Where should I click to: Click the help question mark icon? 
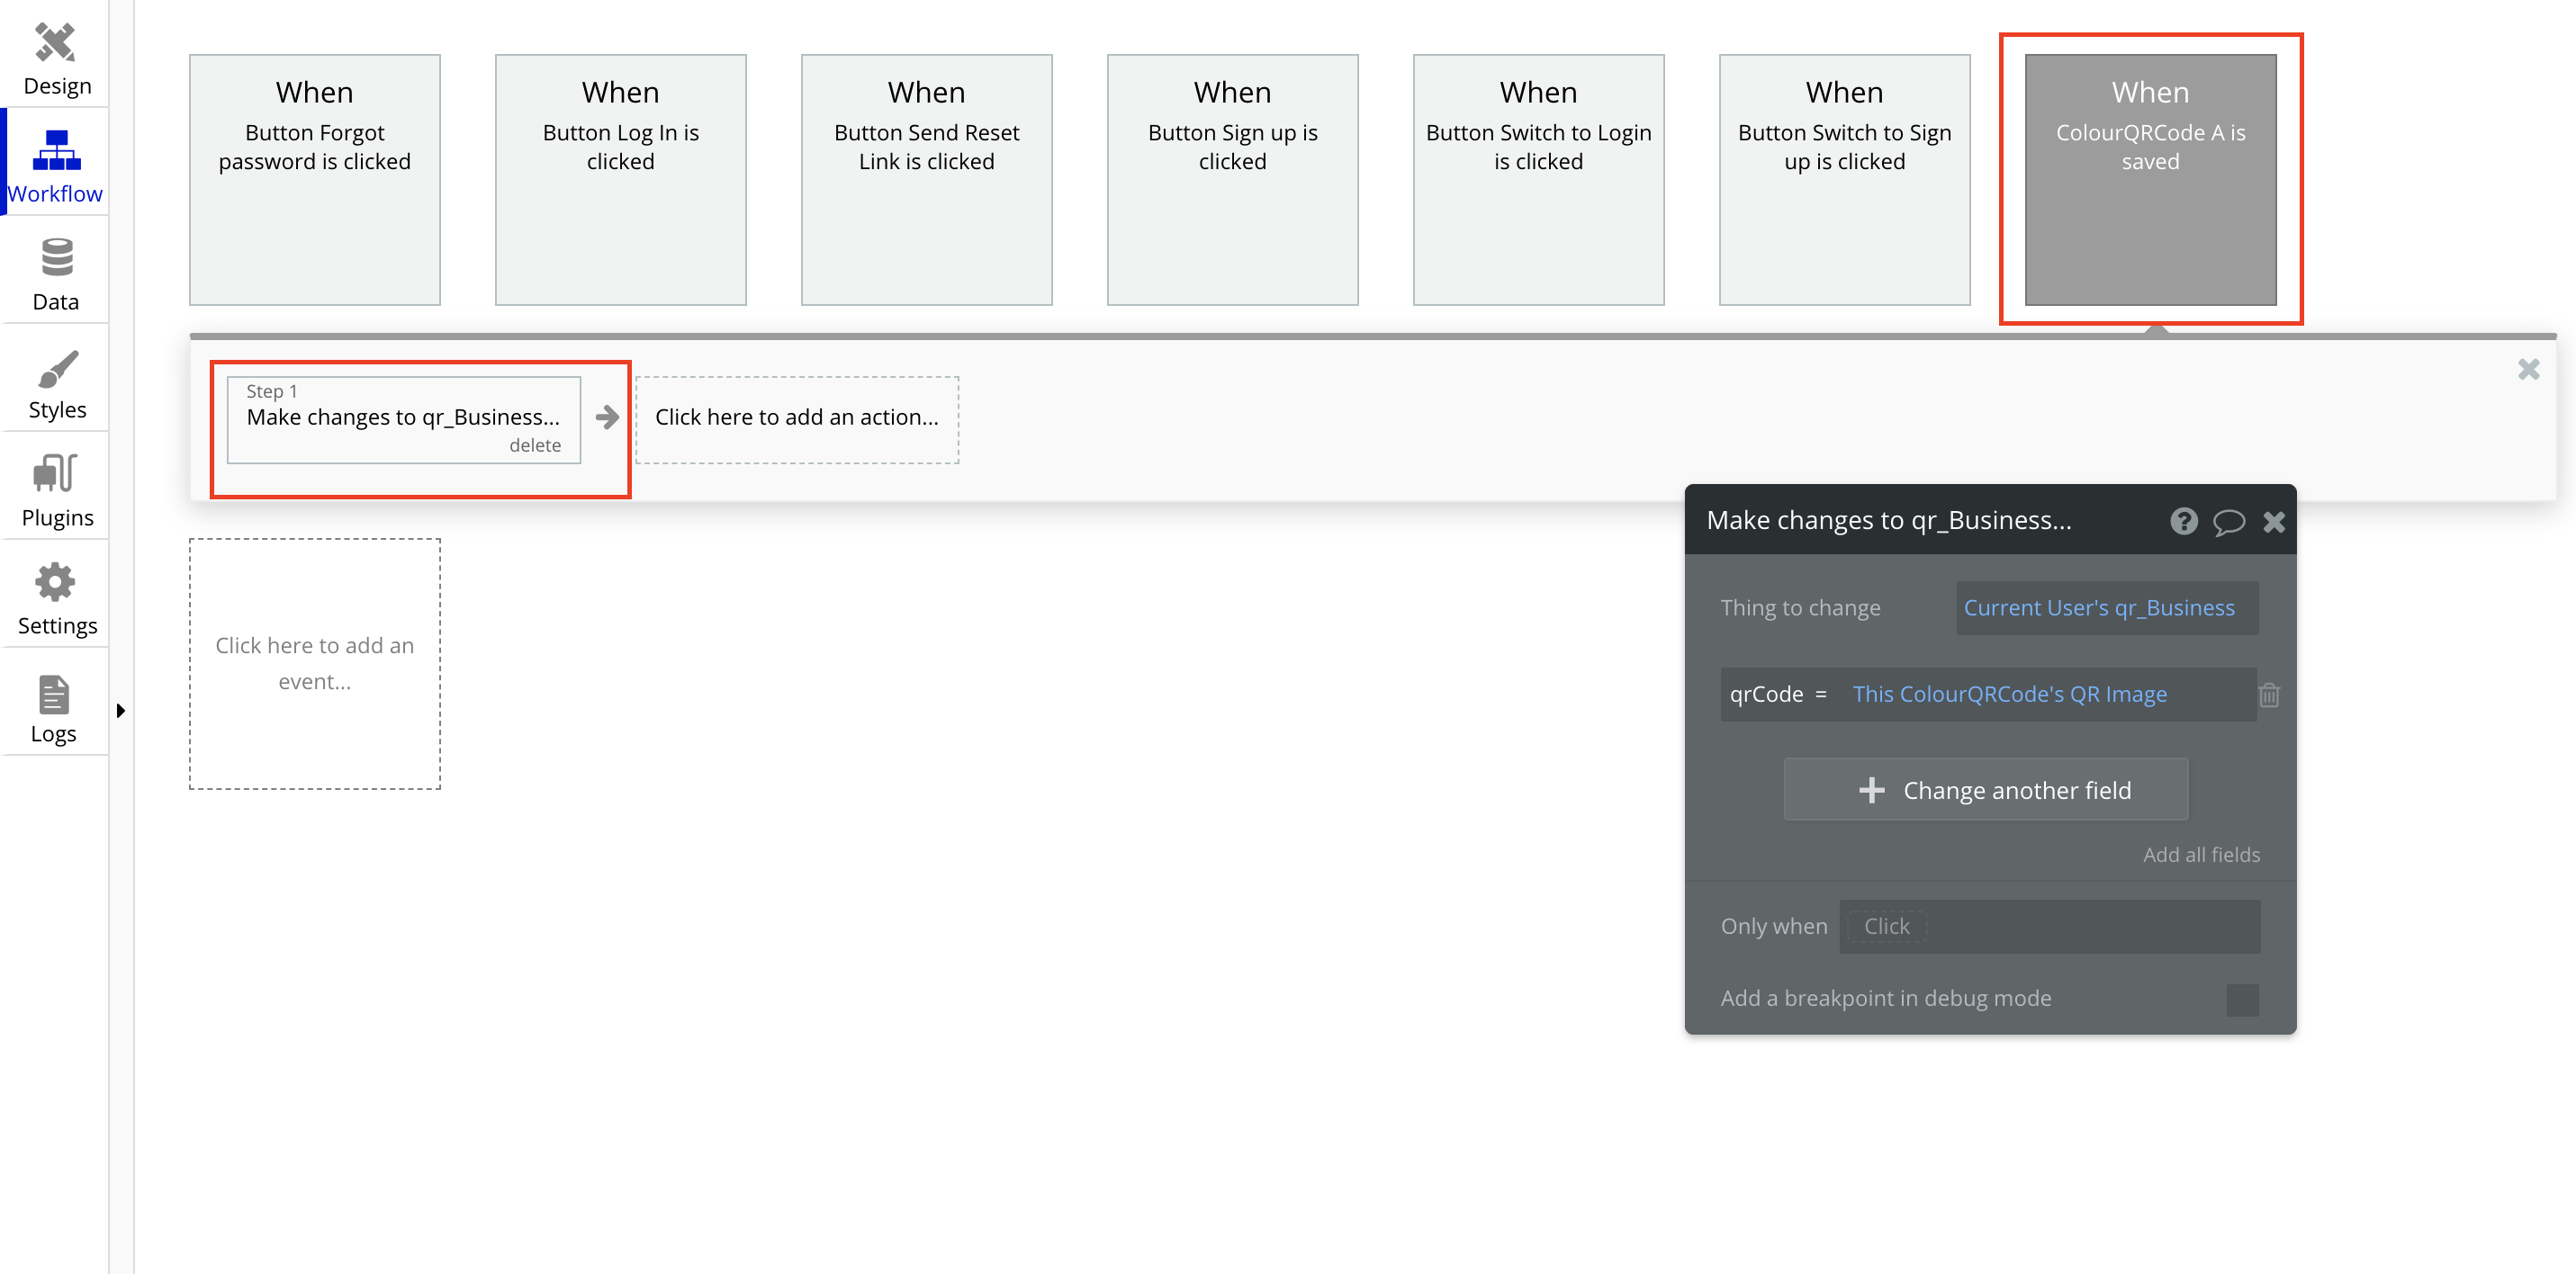[2183, 521]
